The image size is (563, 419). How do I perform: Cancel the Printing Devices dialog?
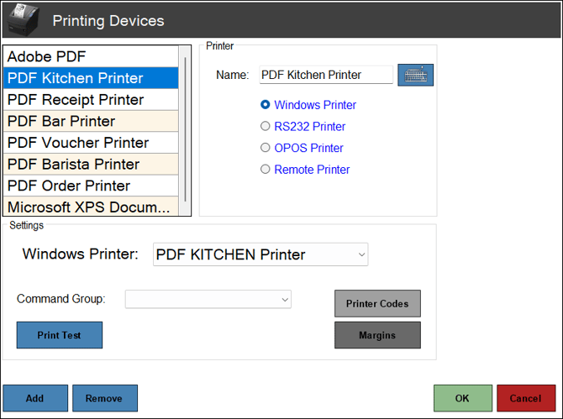[x=526, y=398]
